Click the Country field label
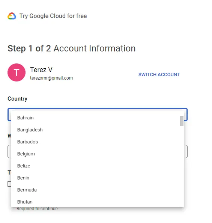Image resolution: width=212 pixels, height=223 pixels. click(x=17, y=99)
